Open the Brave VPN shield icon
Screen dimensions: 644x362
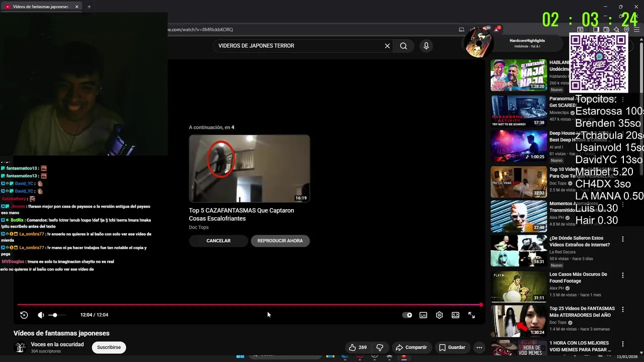(x=626, y=30)
